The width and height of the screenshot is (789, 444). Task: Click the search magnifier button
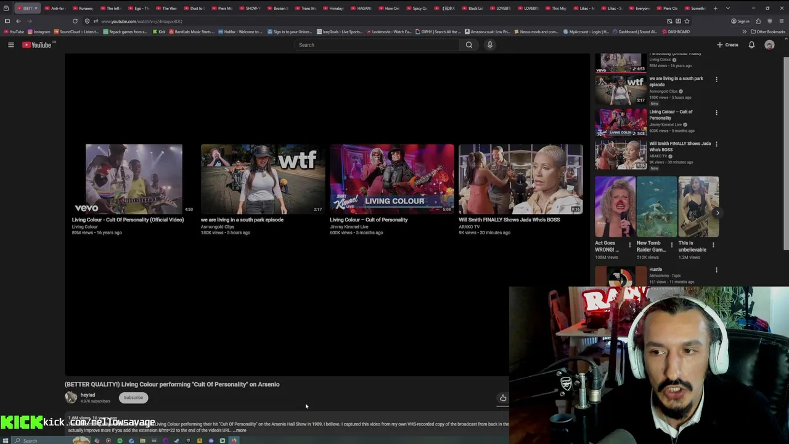coord(469,45)
